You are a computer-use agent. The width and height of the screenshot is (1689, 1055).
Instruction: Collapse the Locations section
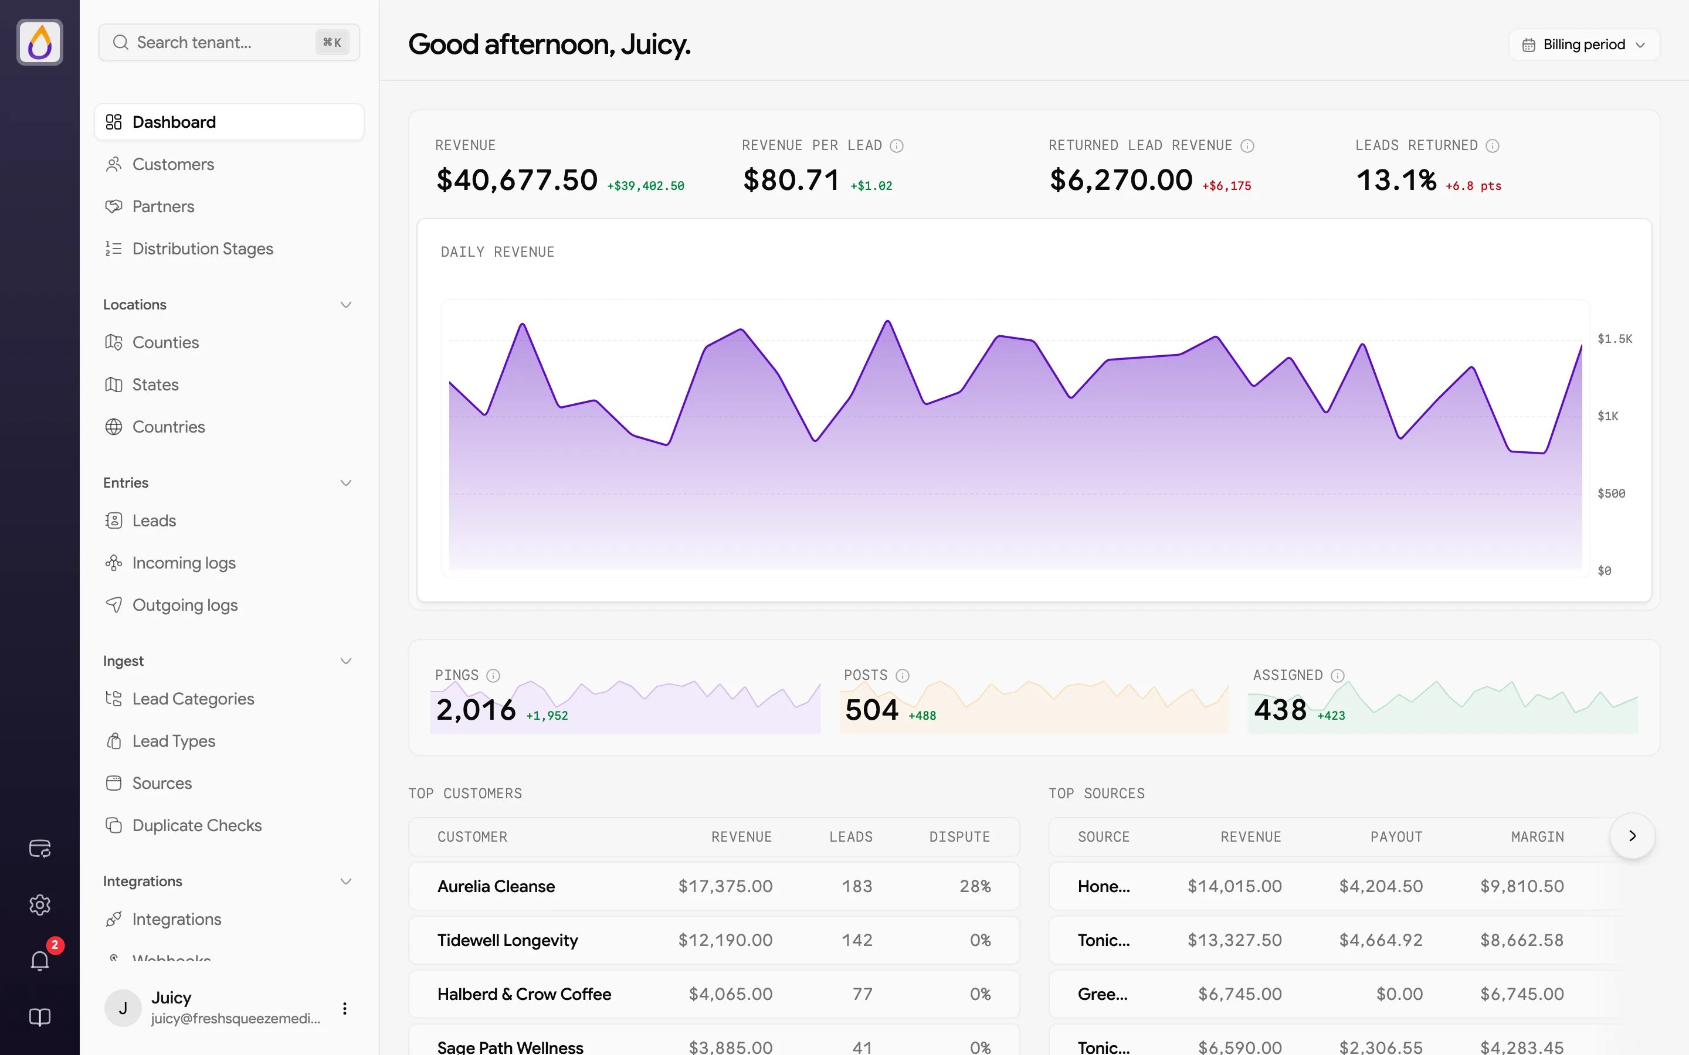345,305
